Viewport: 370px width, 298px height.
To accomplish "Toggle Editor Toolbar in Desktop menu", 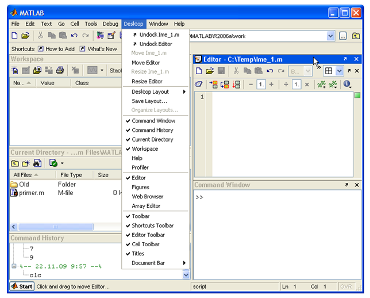I will 155,235.
